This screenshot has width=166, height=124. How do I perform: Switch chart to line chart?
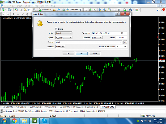point(95,10)
